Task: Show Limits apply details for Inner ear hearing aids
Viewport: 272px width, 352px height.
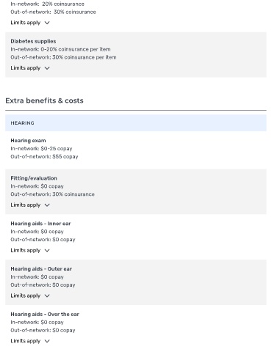Action: click(x=26, y=250)
